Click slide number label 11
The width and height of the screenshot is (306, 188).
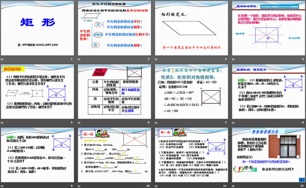click(225, 186)
